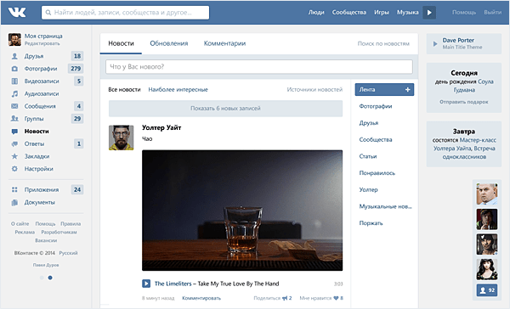The image size is (510, 309).
Task: Play Dave Porter Main Title Theme
Action: (435, 43)
